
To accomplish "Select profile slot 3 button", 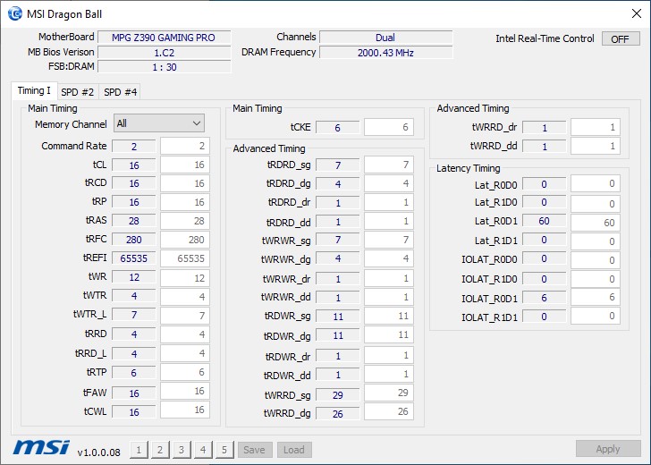I will (182, 450).
